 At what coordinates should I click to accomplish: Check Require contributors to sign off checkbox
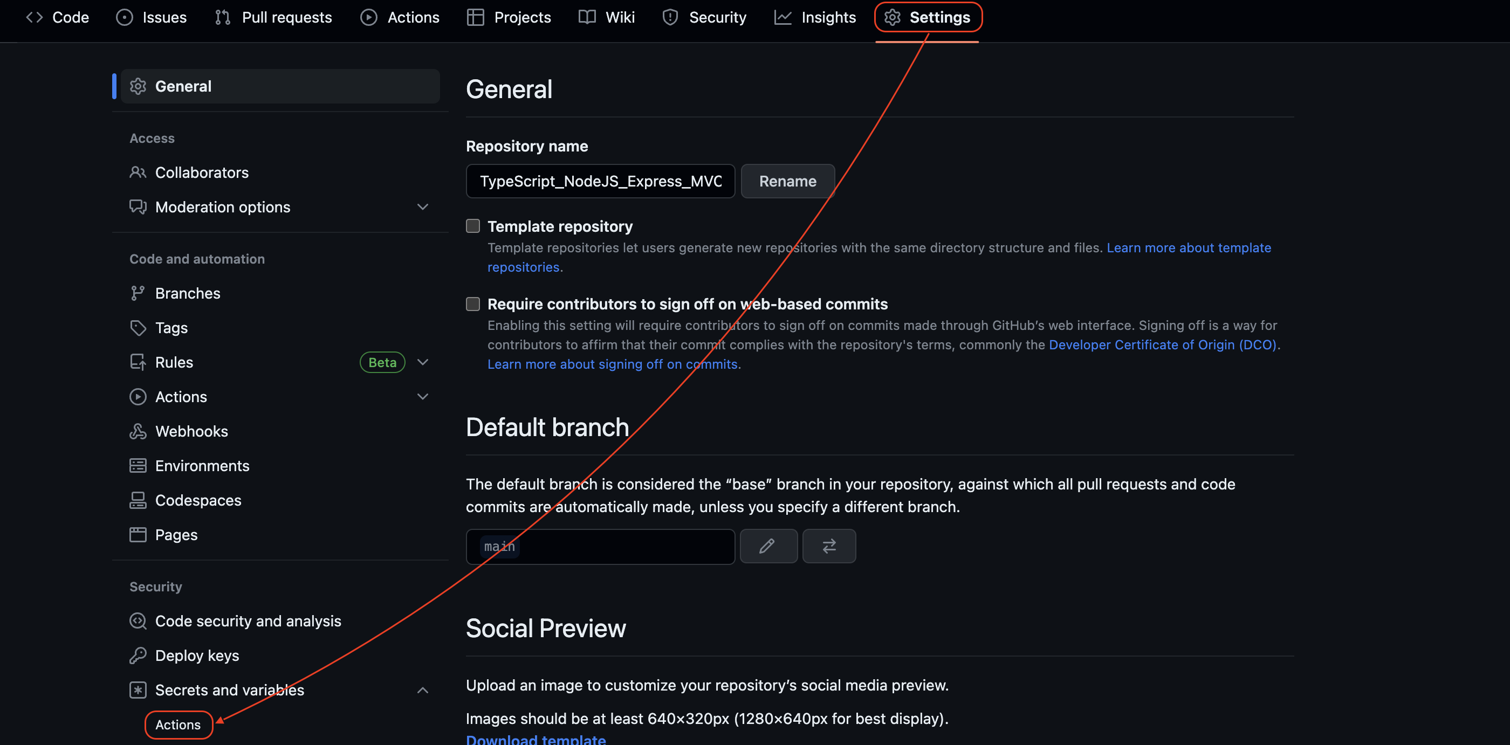(472, 303)
